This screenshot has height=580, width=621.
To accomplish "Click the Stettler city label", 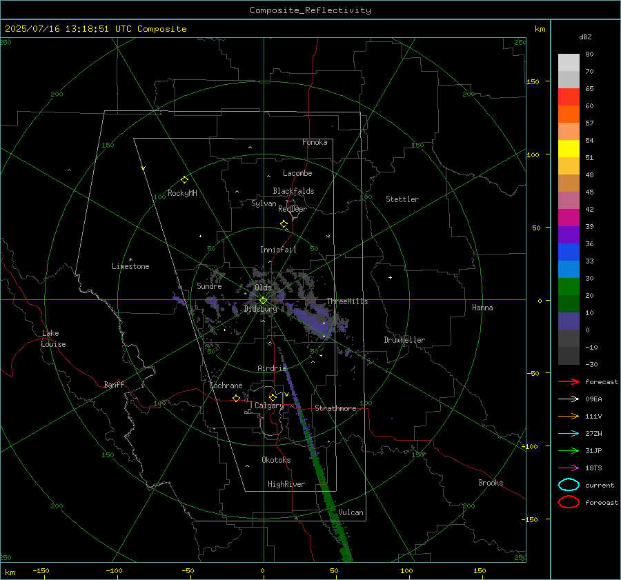I will coord(402,199).
